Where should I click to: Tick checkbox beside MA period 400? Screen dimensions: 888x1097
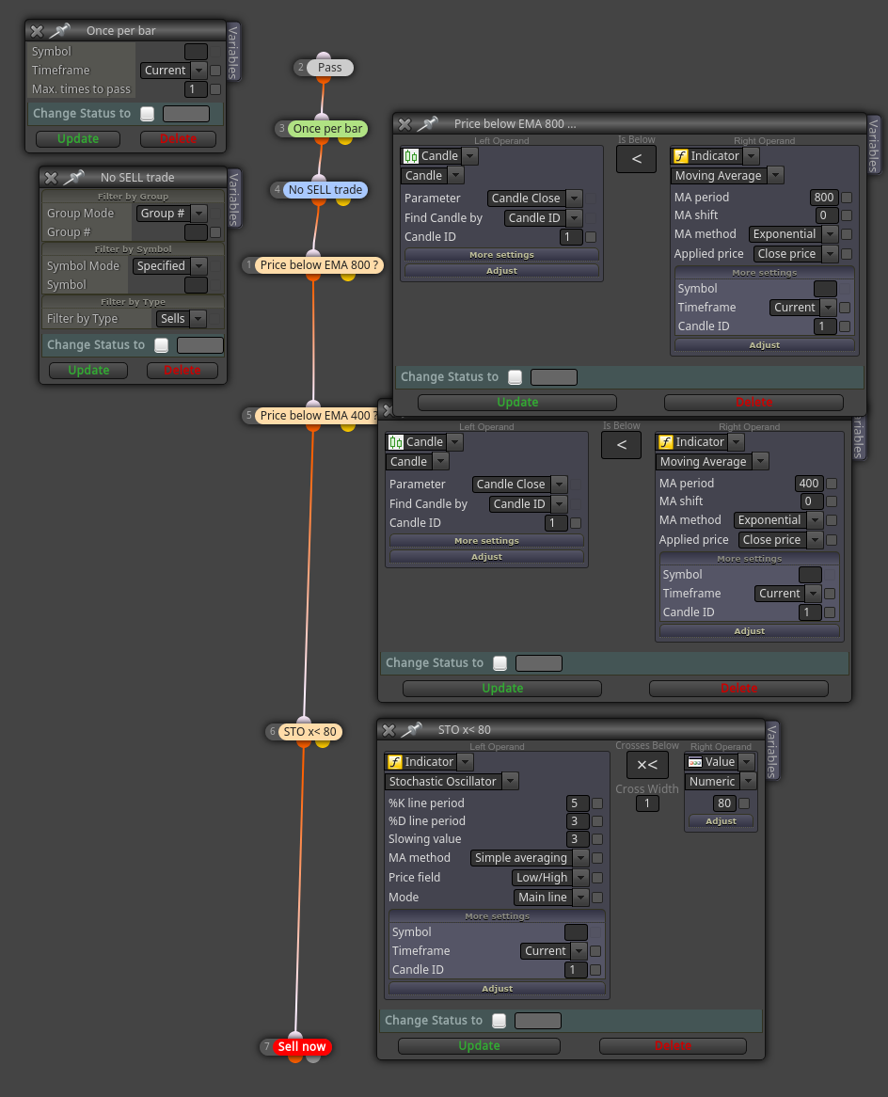coord(832,484)
